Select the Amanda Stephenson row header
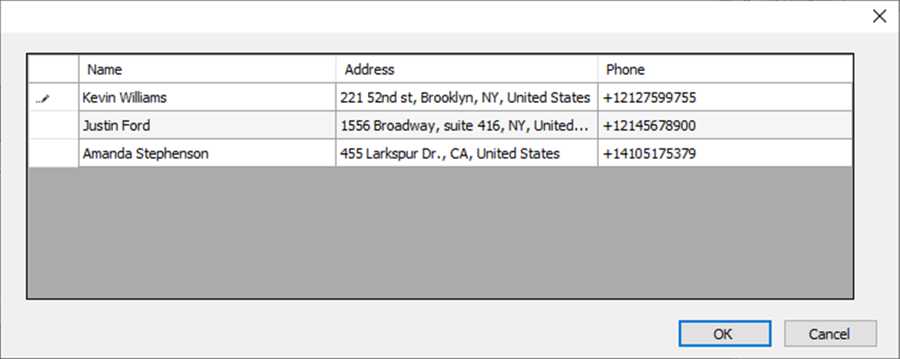 click(x=53, y=153)
